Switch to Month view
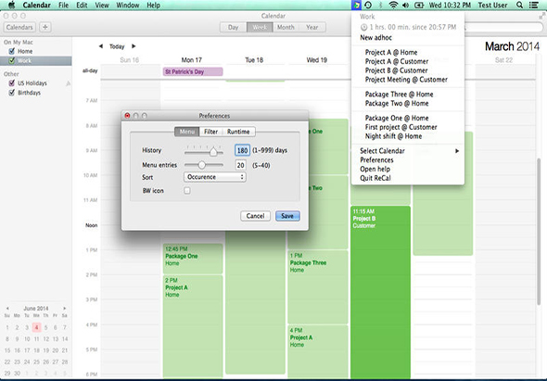The image size is (547, 381). click(286, 27)
